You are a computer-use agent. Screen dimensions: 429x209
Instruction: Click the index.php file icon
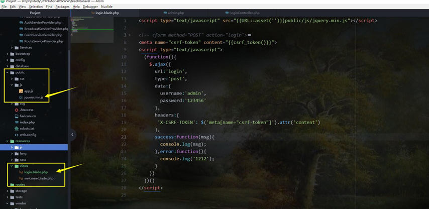(17, 122)
